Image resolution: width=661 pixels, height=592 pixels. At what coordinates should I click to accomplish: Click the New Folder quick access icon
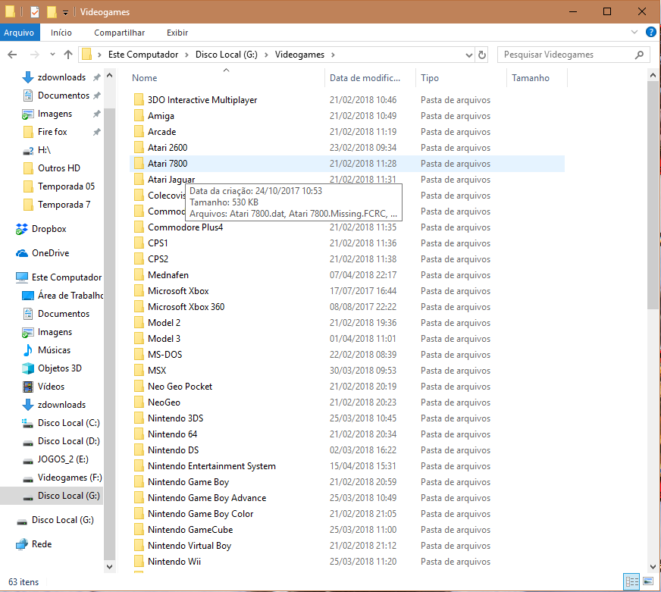click(52, 12)
